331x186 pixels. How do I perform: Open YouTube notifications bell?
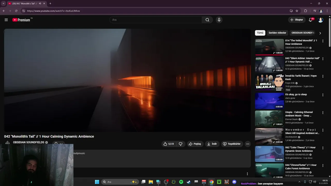click(x=311, y=20)
